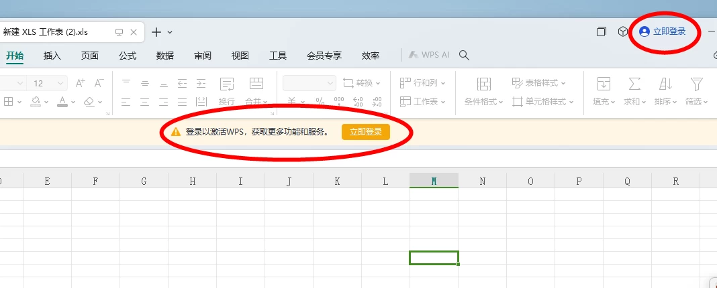Decrease font size with the A- icon
The width and height of the screenshot is (717, 288).
point(99,83)
